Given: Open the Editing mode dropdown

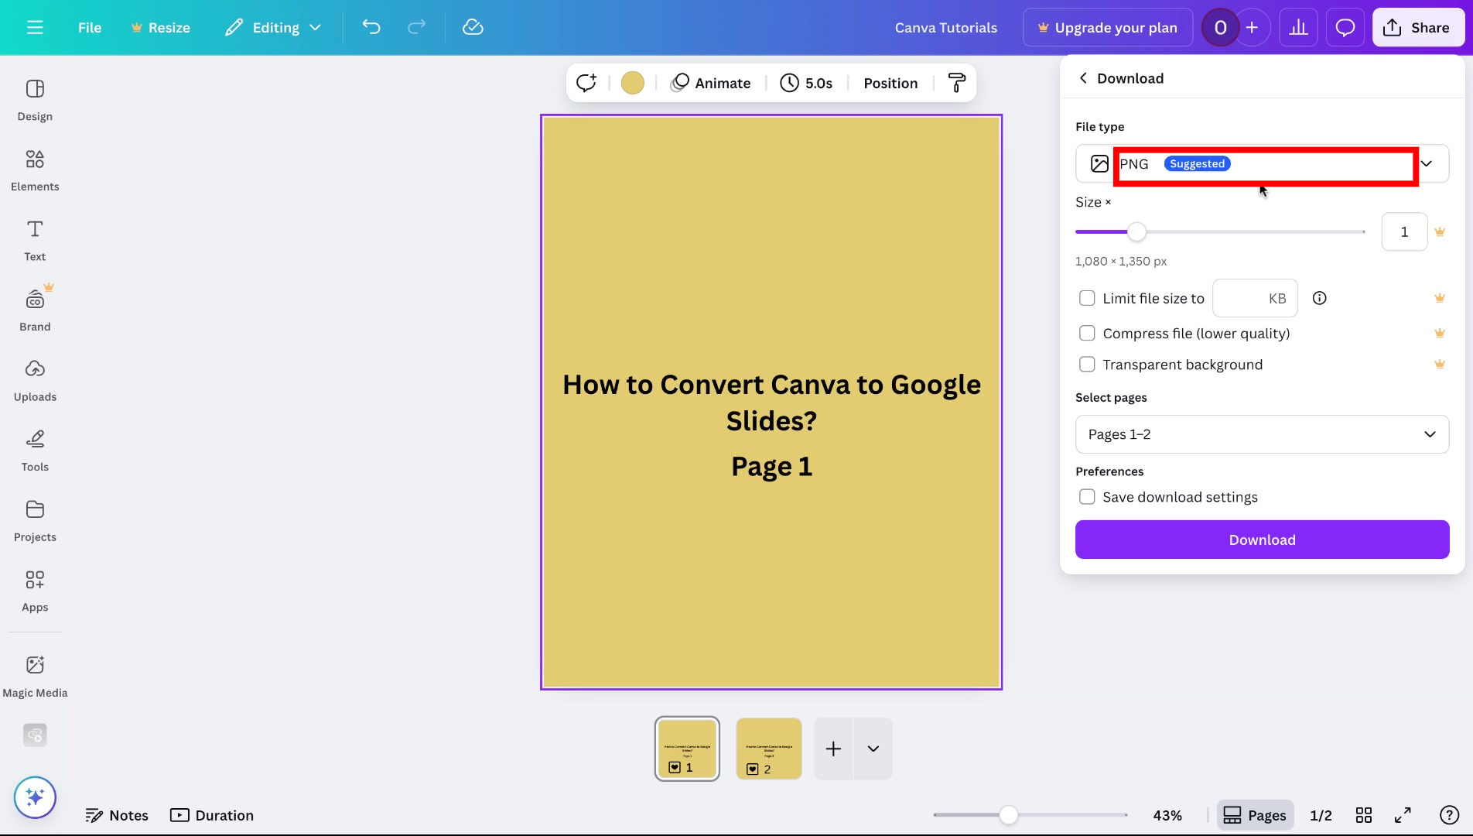Looking at the screenshot, I should pyautogui.click(x=272, y=27).
